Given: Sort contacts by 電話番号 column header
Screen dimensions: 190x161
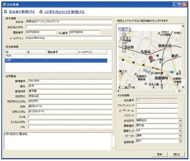Looking at the screenshot, I should (x=62, y=52).
